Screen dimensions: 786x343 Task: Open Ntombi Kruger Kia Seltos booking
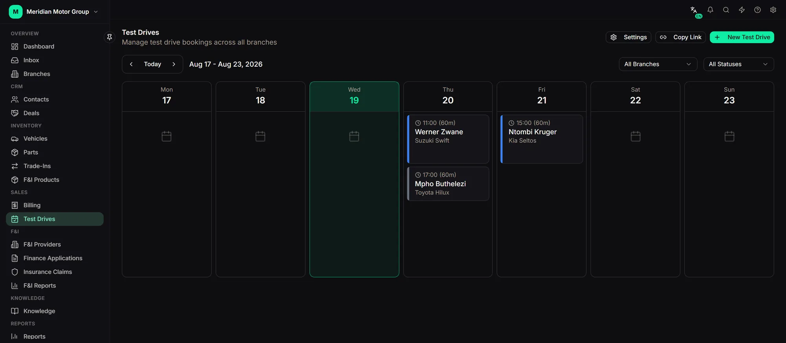[x=542, y=139]
